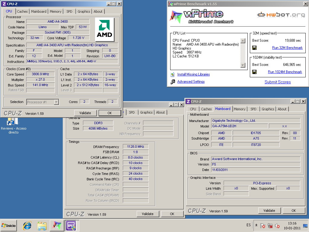
Task: Open the Graphics tab in the top-left CPU-Z window
Action: [84, 11]
